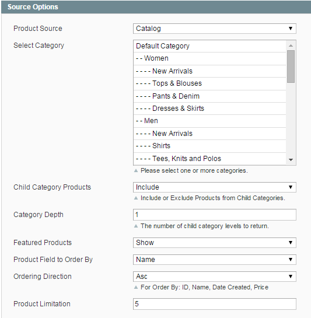Select the Dresses & Skirts category
The image size is (311, 318).
pos(209,109)
